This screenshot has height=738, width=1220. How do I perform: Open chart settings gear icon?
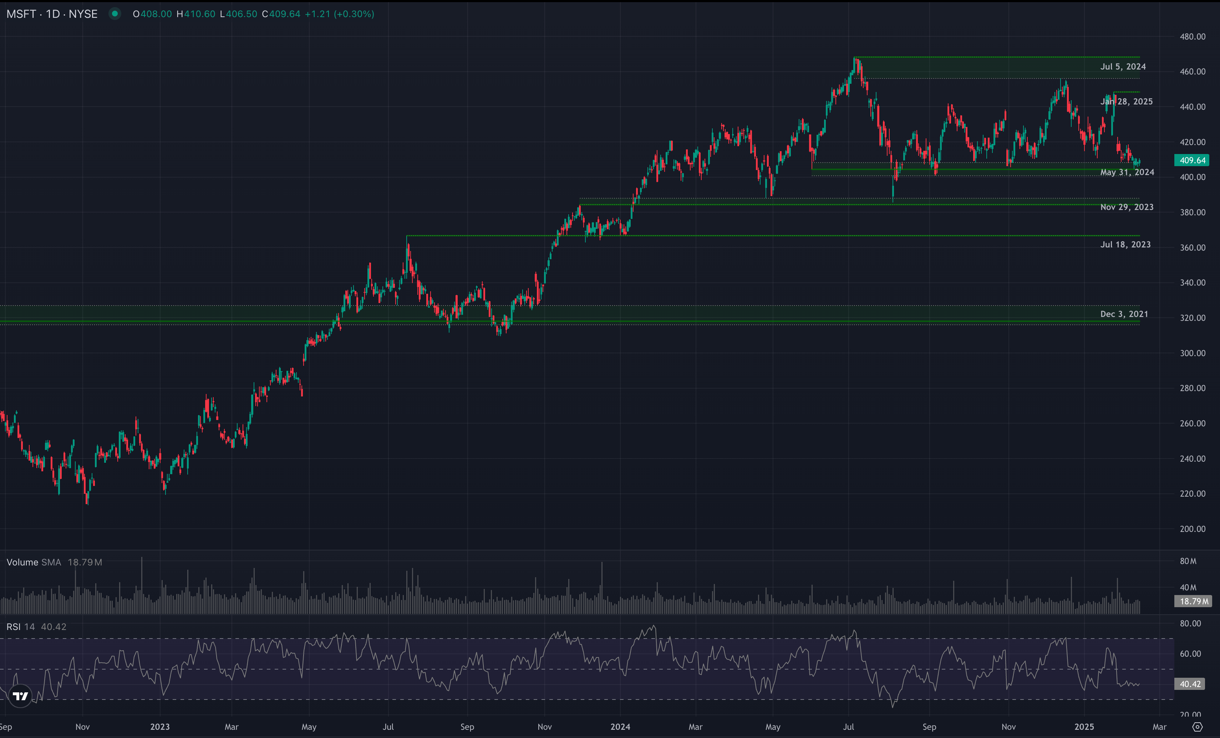1197,727
